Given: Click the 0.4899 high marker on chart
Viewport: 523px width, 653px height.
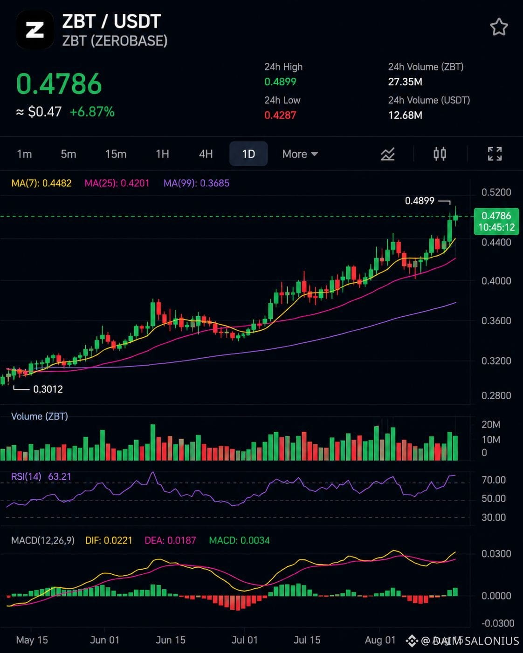Looking at the screenshot, I should pyautogui.click(x=420, y=201).
